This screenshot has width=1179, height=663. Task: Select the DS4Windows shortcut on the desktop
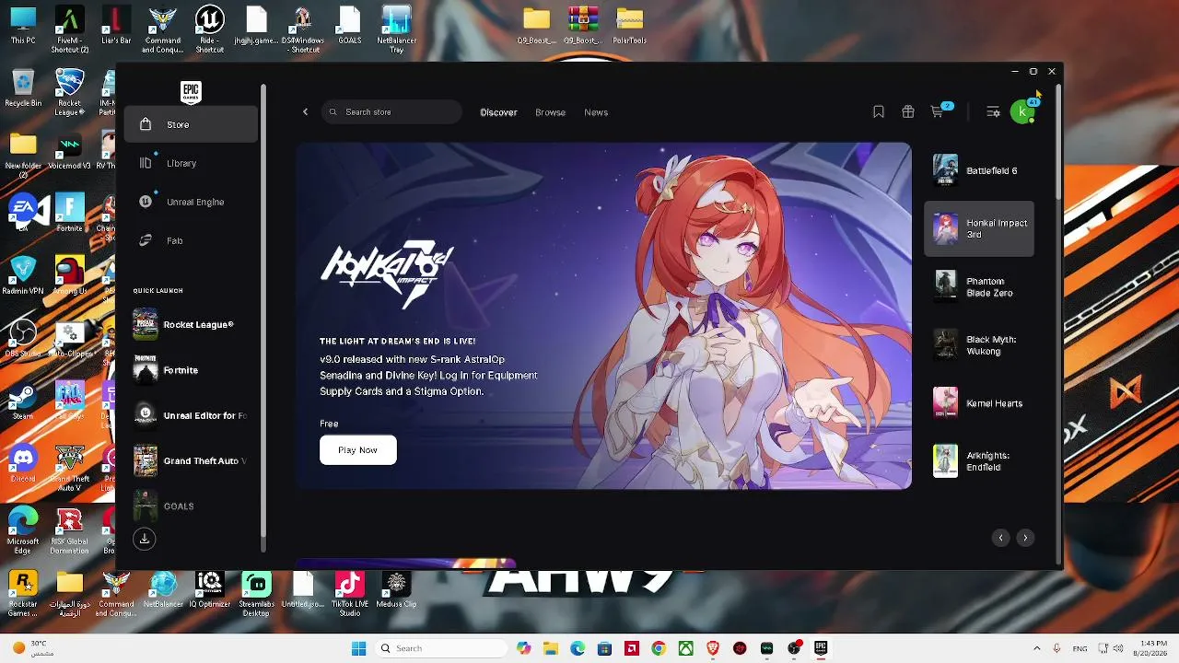(x=303, y=29)
